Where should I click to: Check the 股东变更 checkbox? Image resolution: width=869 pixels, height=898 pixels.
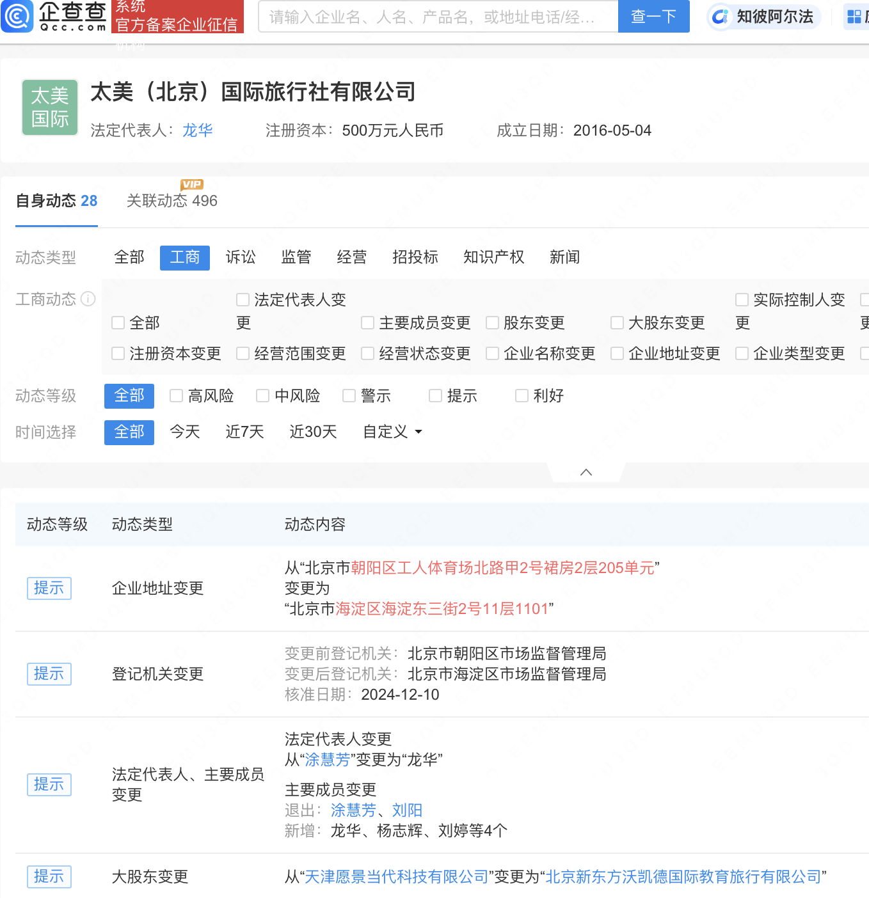tap(492, 323)
